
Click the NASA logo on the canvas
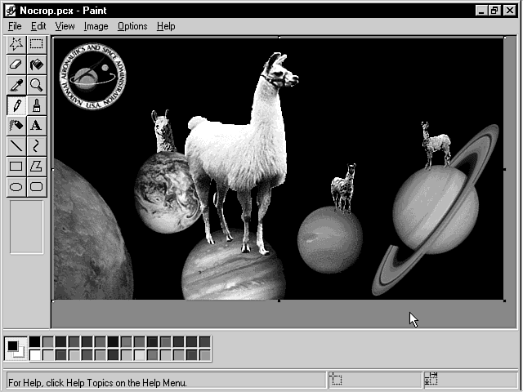tap(92, 77)
